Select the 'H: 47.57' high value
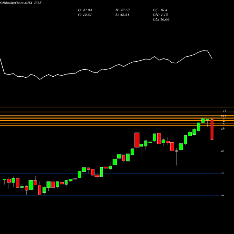The width and height of the screenshot is (234, 234). [x=123, y=10]
